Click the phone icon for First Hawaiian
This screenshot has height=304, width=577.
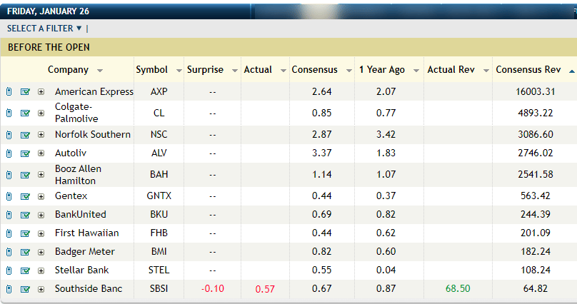coord(9,233)
